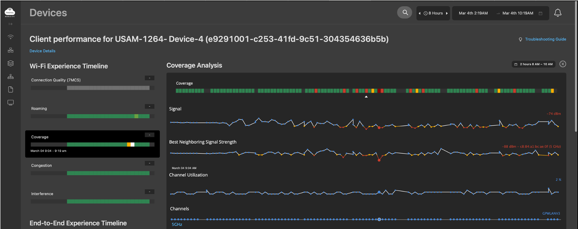
Task: Select the Interference timeline bar
Action: click(x=93, y=201)
